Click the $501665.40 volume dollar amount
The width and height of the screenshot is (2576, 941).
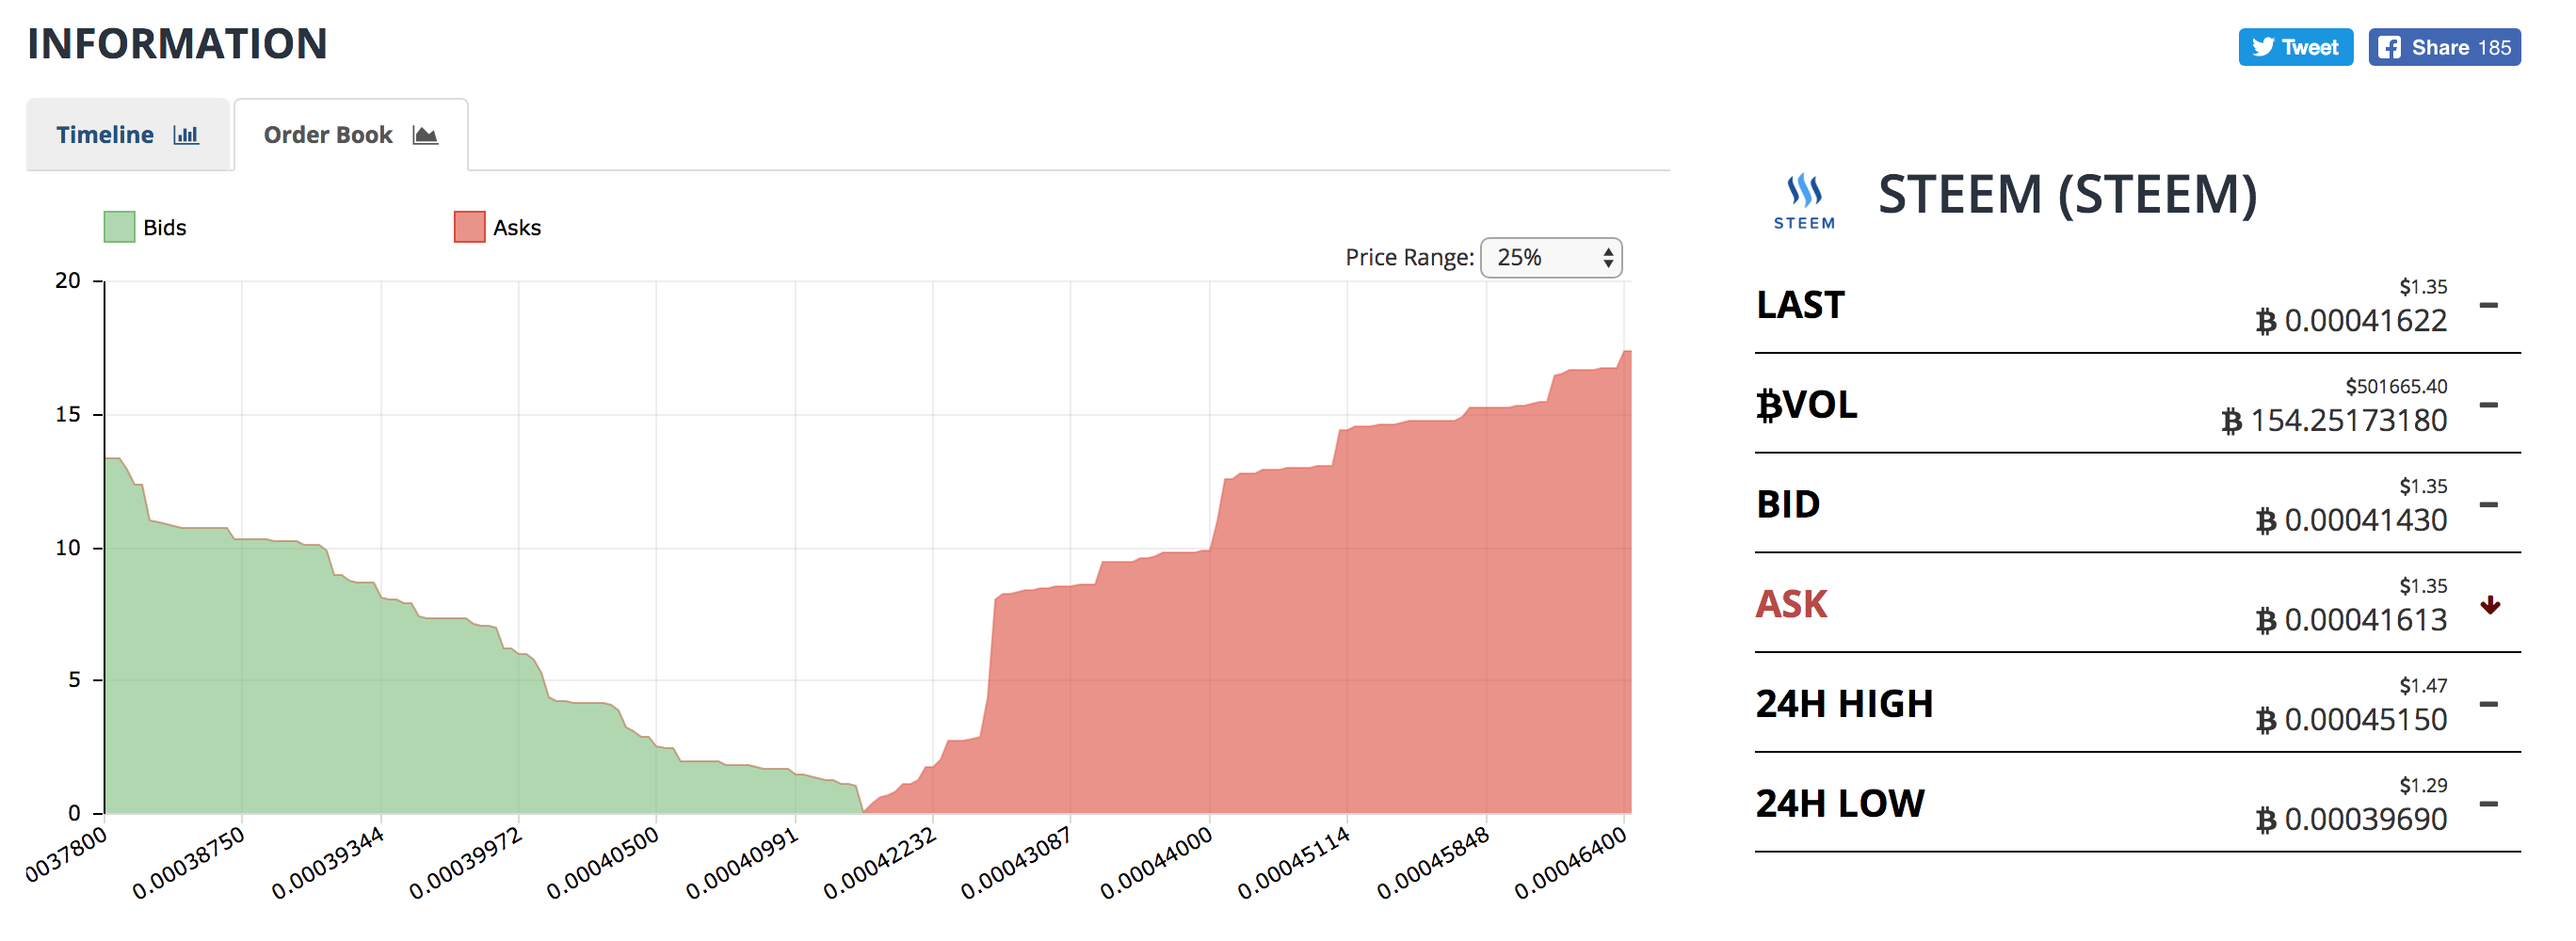point(2396,387)
